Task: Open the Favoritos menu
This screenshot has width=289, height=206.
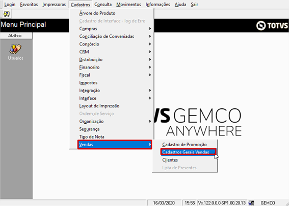Action: click(29, 5)
